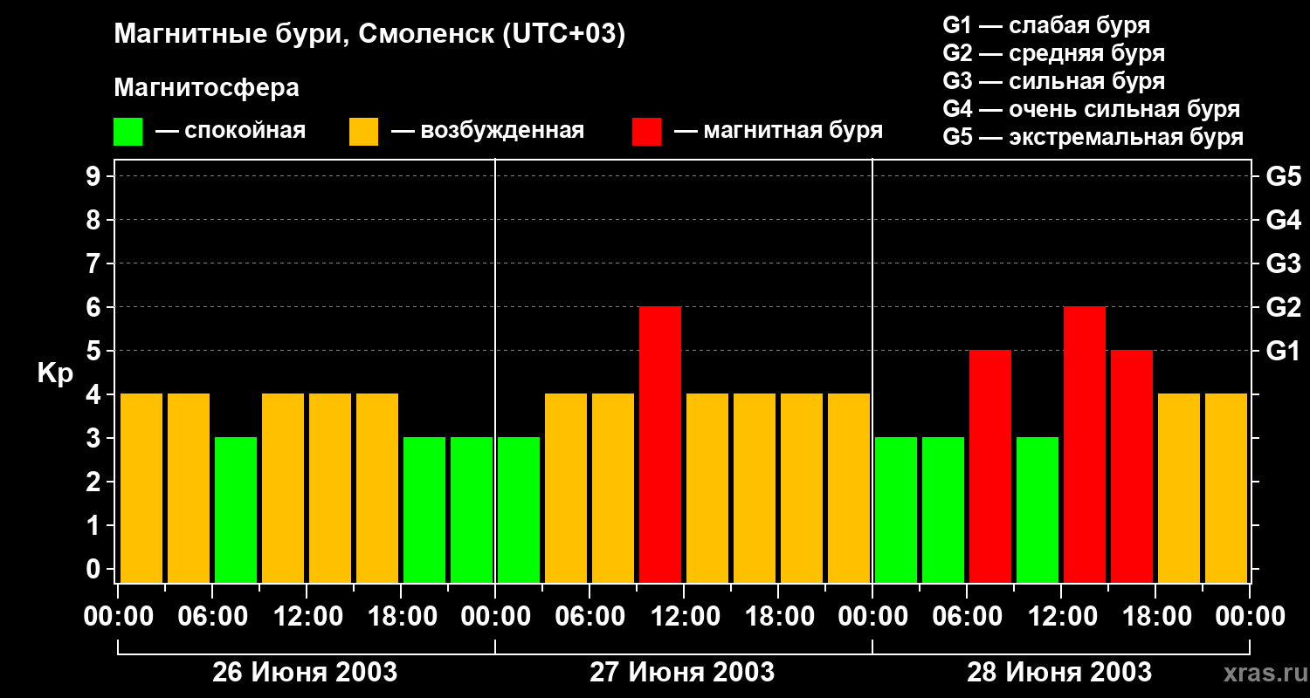Image resolution: width=1310 pixels, height=698 pixels.
Task: Click the red Kp 6 bar on 28 June
Action: point(1085,444)
